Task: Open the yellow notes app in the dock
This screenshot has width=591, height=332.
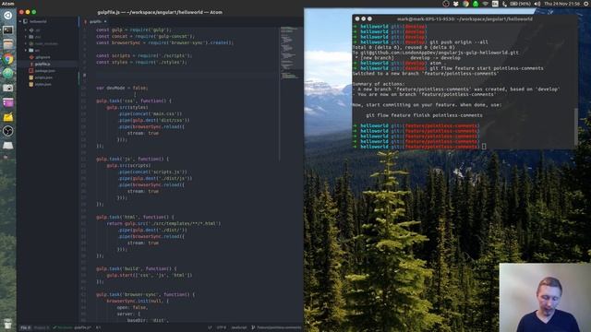Action: coord(8,117)
